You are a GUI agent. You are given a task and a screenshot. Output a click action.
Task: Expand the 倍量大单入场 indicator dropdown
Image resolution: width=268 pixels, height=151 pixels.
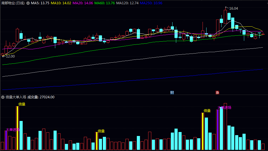(3, 97)
